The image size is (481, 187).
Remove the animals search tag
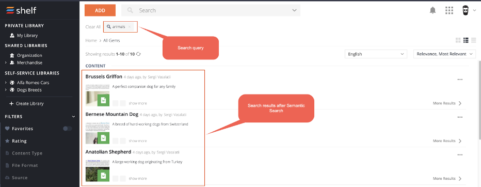pyautogui.click(x=130, y=27)
